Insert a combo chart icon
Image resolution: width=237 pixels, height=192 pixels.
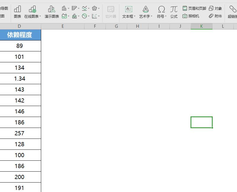[x=74, y=16]
